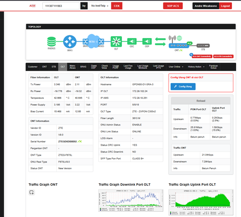This screenshot has height=217, width=241.
Task: Click the ODP splitter icon
Action: pos(147,41)
